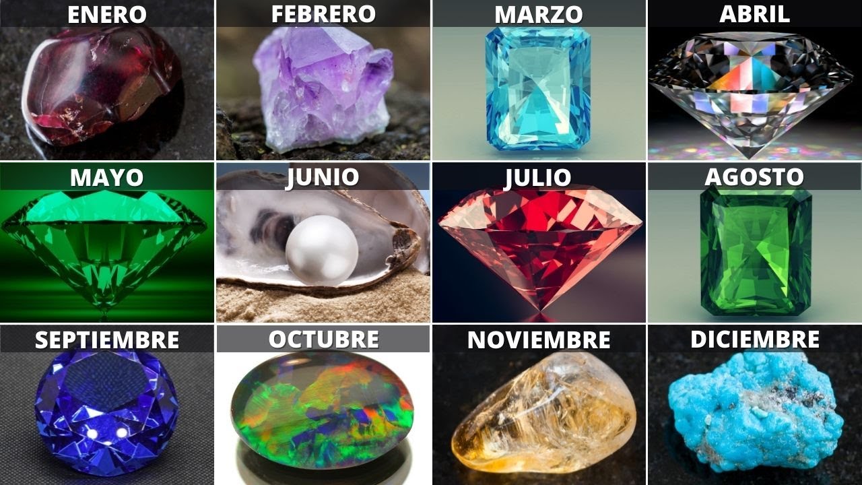Select the MARZO title banner
Viewport: 862px width, 485px height.
[539, 13]
